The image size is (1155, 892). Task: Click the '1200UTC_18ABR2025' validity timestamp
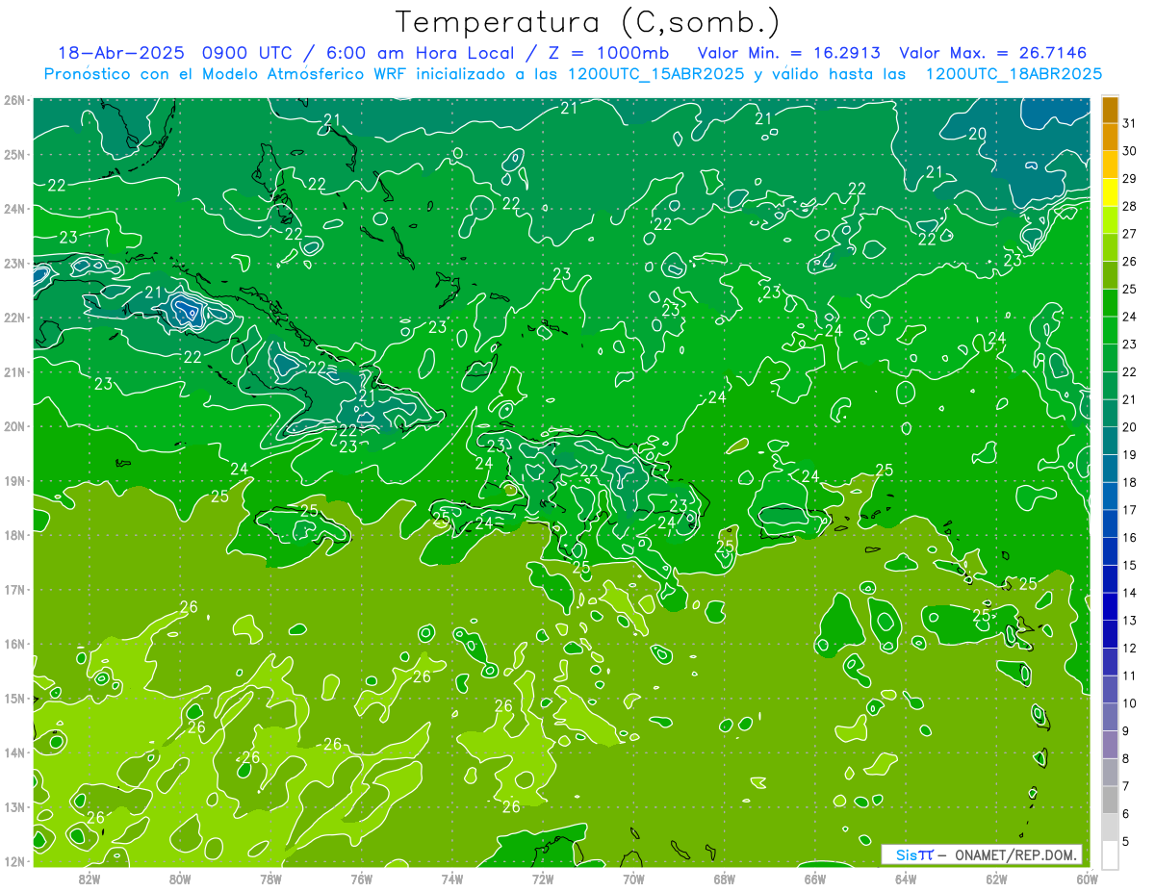point(1014,74)
